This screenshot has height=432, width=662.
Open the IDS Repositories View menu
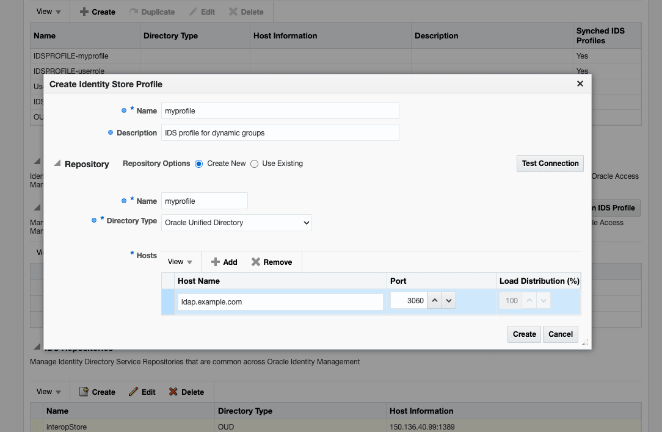point(49,392)
